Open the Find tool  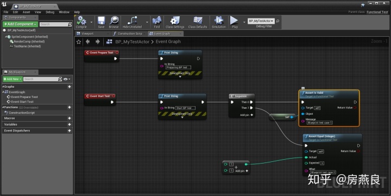coord(156,21)
